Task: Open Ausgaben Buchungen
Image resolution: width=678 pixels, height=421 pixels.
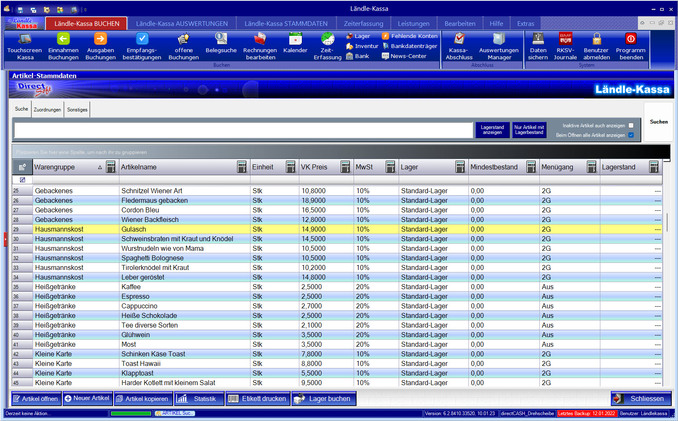Action: [100, 46]
